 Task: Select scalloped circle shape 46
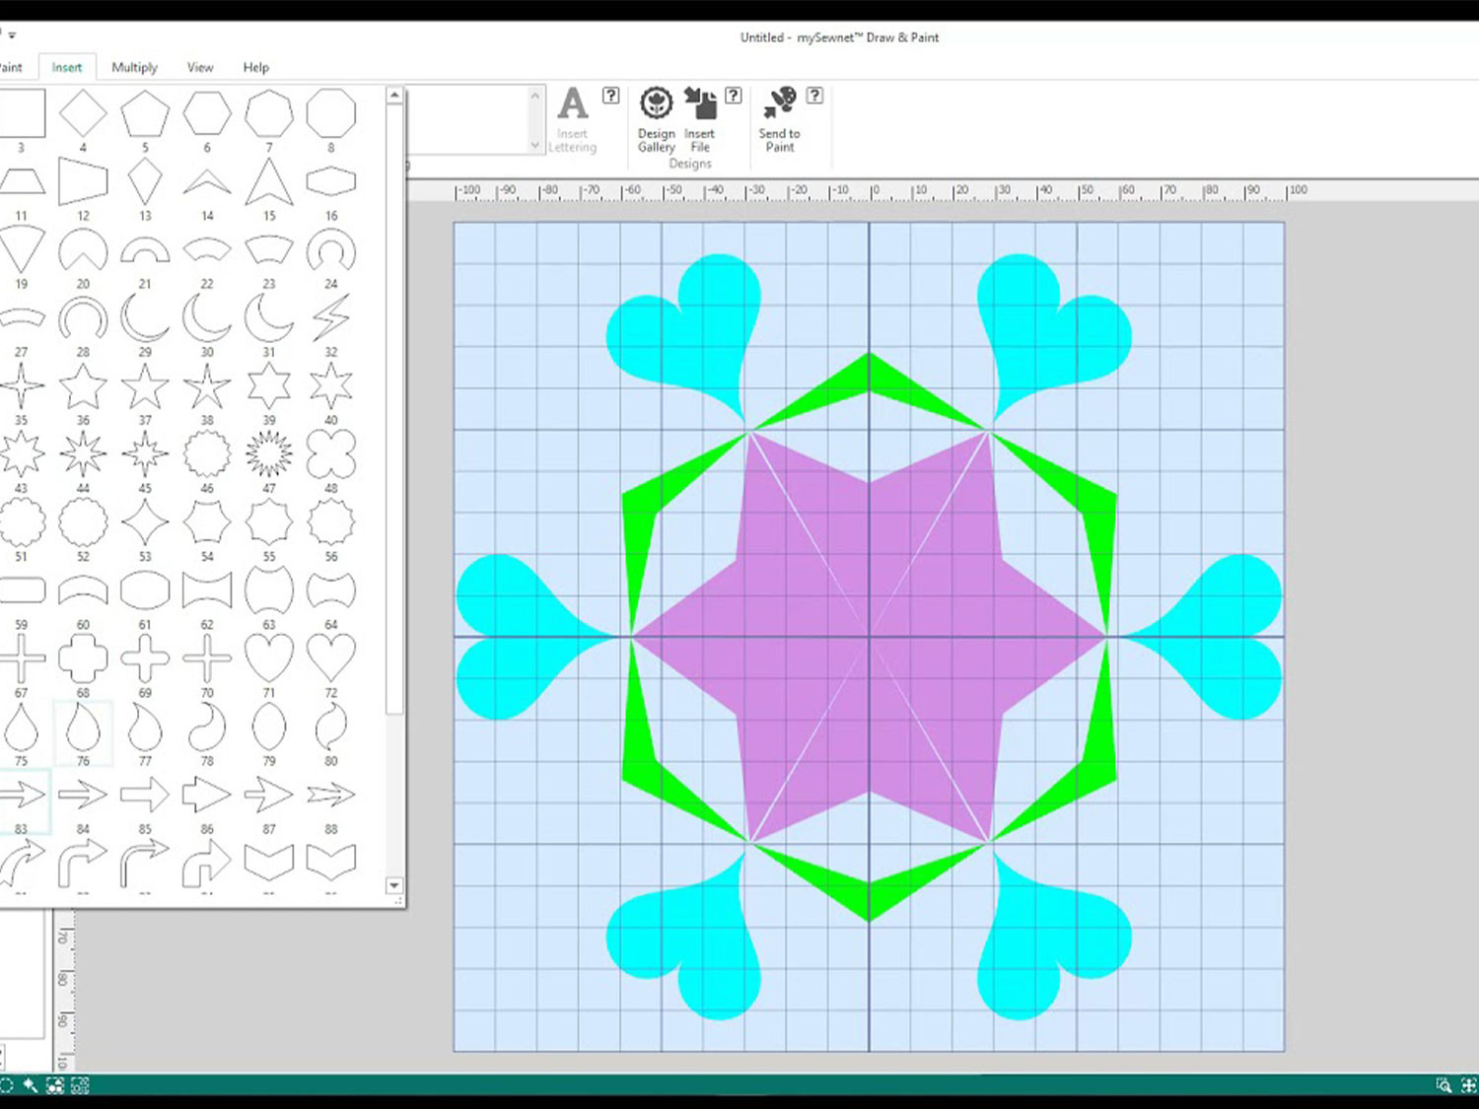[207, 454]
